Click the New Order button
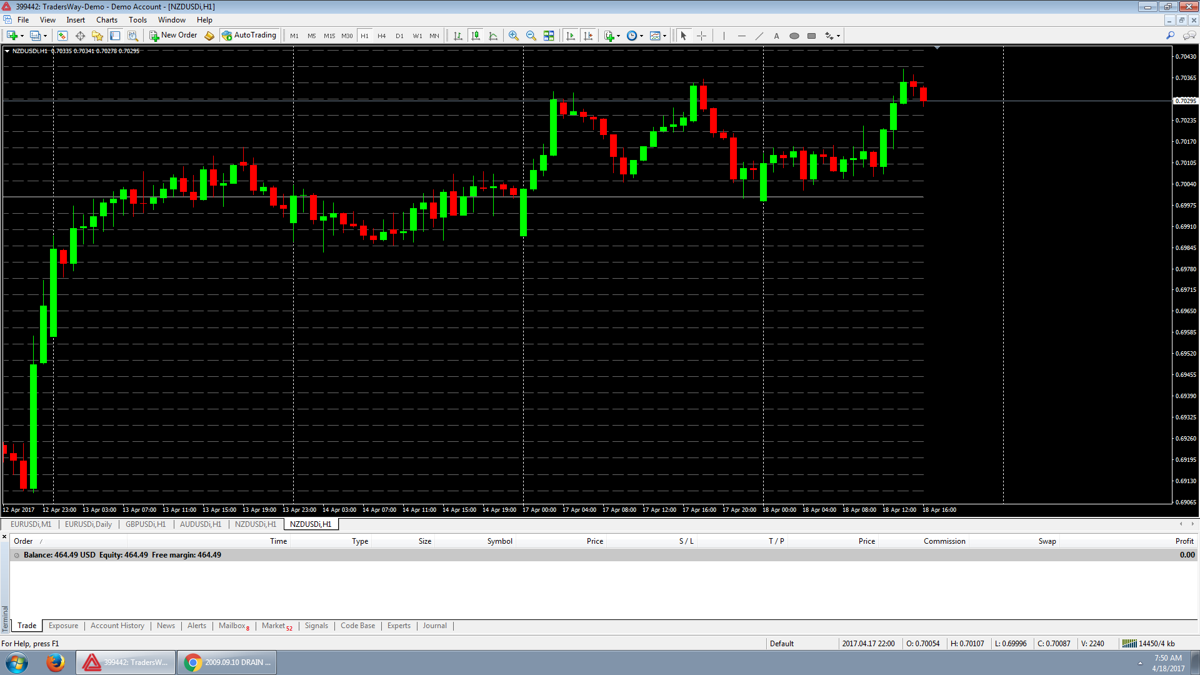The image size is (1200, 675). point(173,36)
